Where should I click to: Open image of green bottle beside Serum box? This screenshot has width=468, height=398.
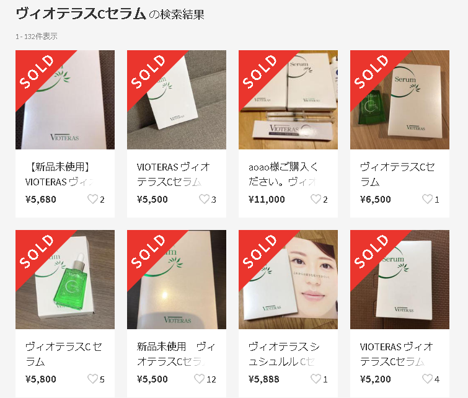(x=400, y=100)
